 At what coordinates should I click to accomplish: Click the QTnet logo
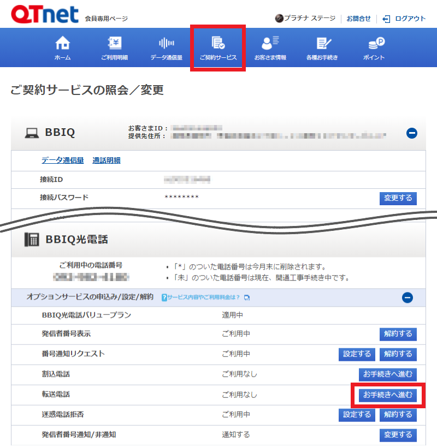coord(44,14)
